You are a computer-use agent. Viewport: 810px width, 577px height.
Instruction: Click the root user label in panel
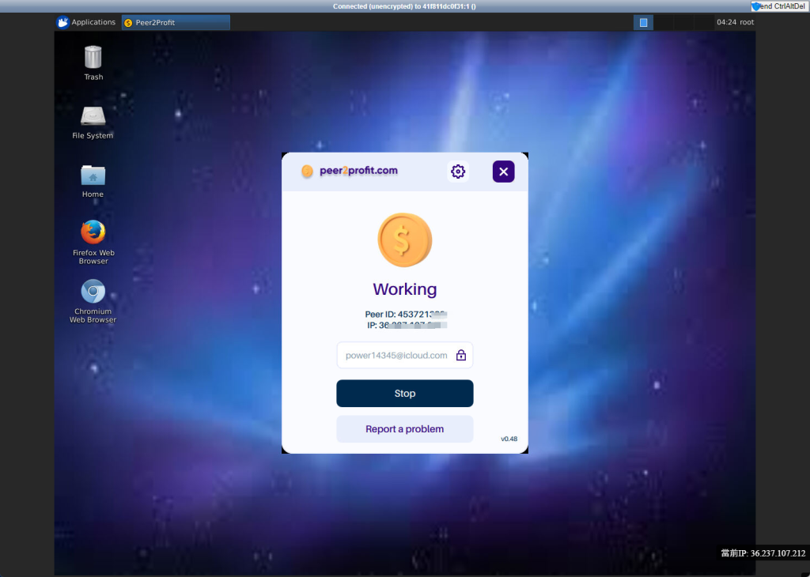[x=747, y=22]
